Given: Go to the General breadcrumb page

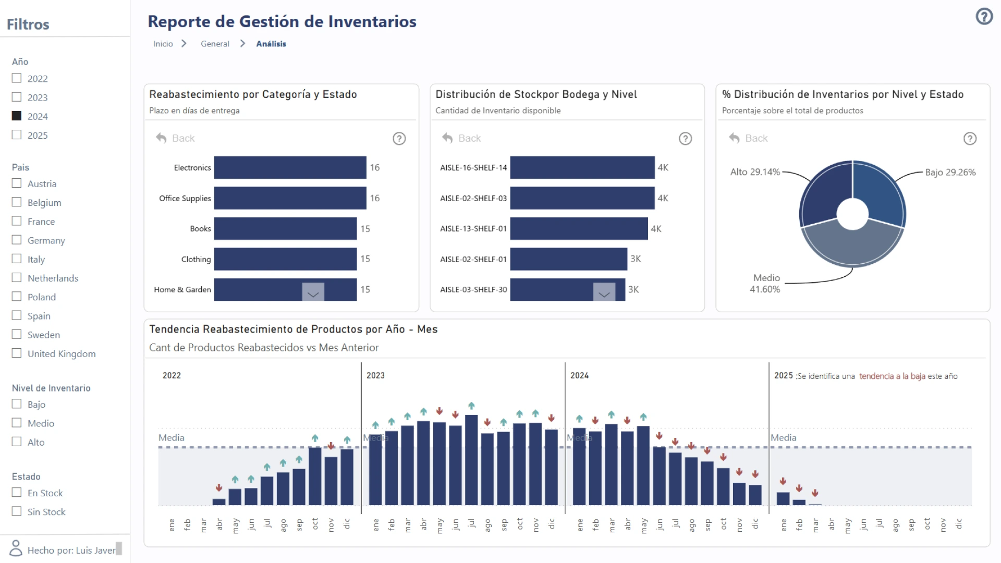Looking at the screenshot, I should click(x=215, y=44).
